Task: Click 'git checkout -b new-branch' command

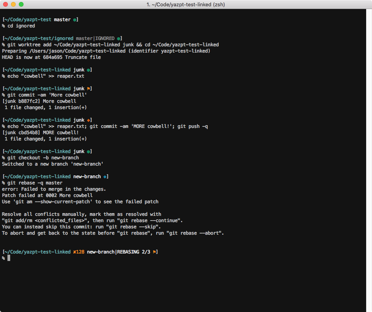Action: (43, 158)
